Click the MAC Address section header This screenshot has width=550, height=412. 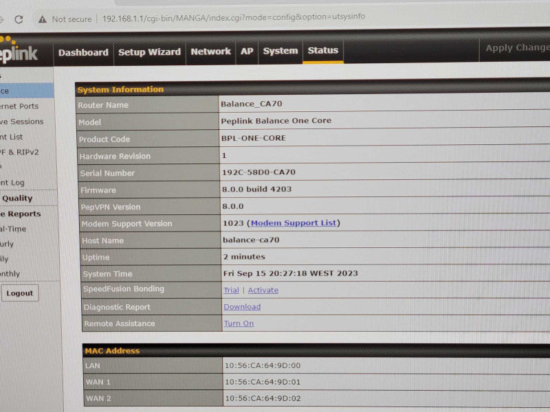coord(112,350)
